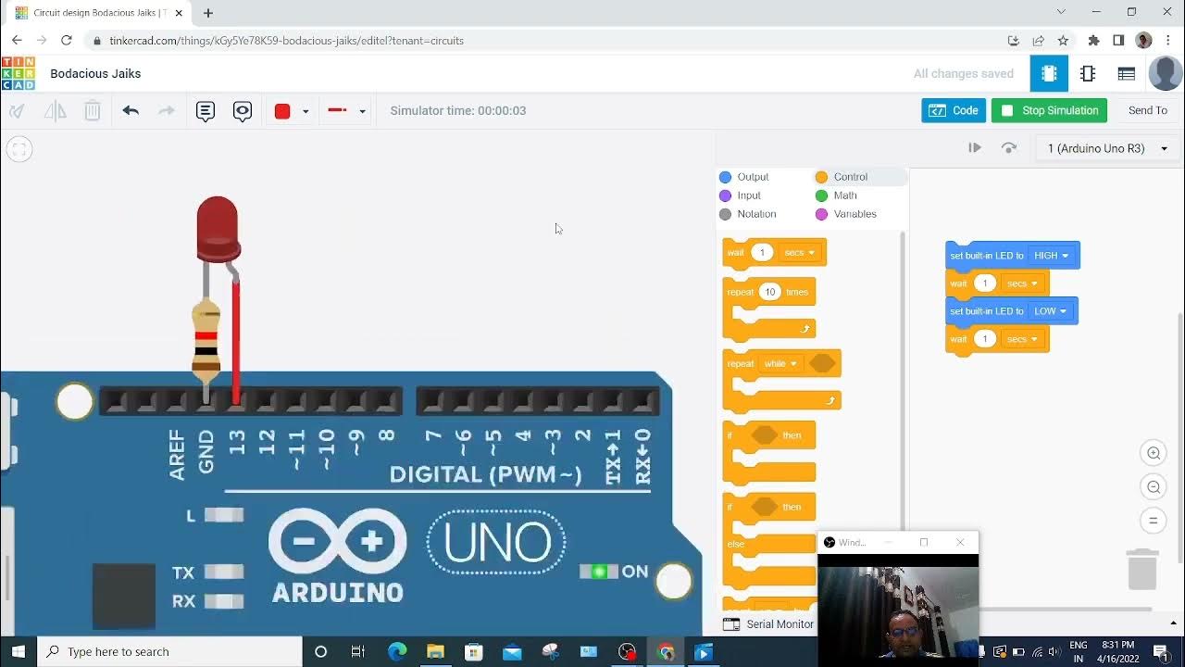Click the project name Bodacious Jaiks
The width and height of the screenshot is (1185, 667).
[95, 74]
